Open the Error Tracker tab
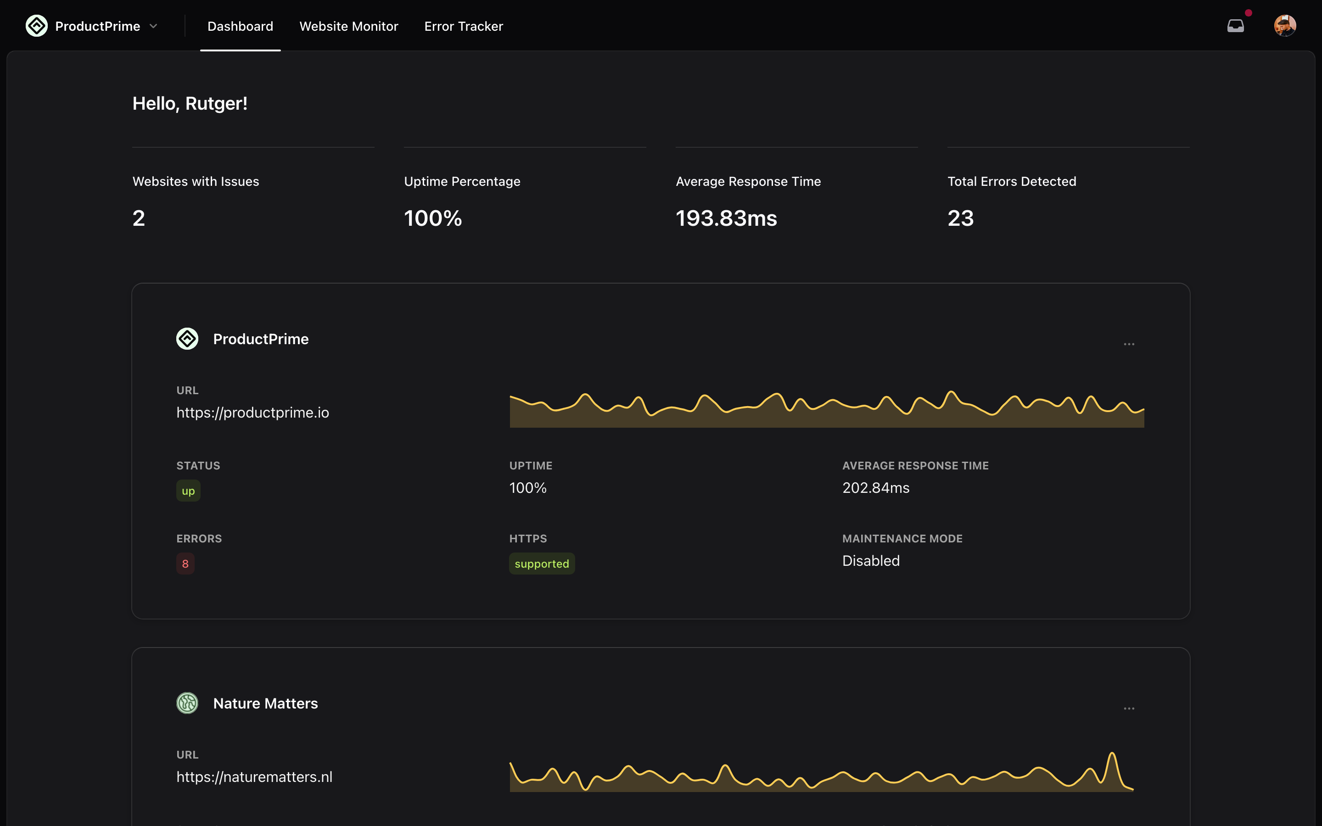The image size is (1322, 826). point(463,26)
